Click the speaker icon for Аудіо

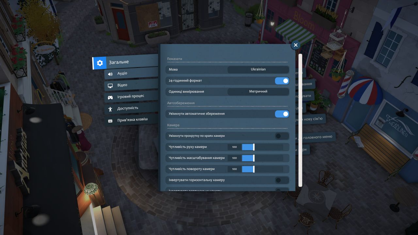110,74
